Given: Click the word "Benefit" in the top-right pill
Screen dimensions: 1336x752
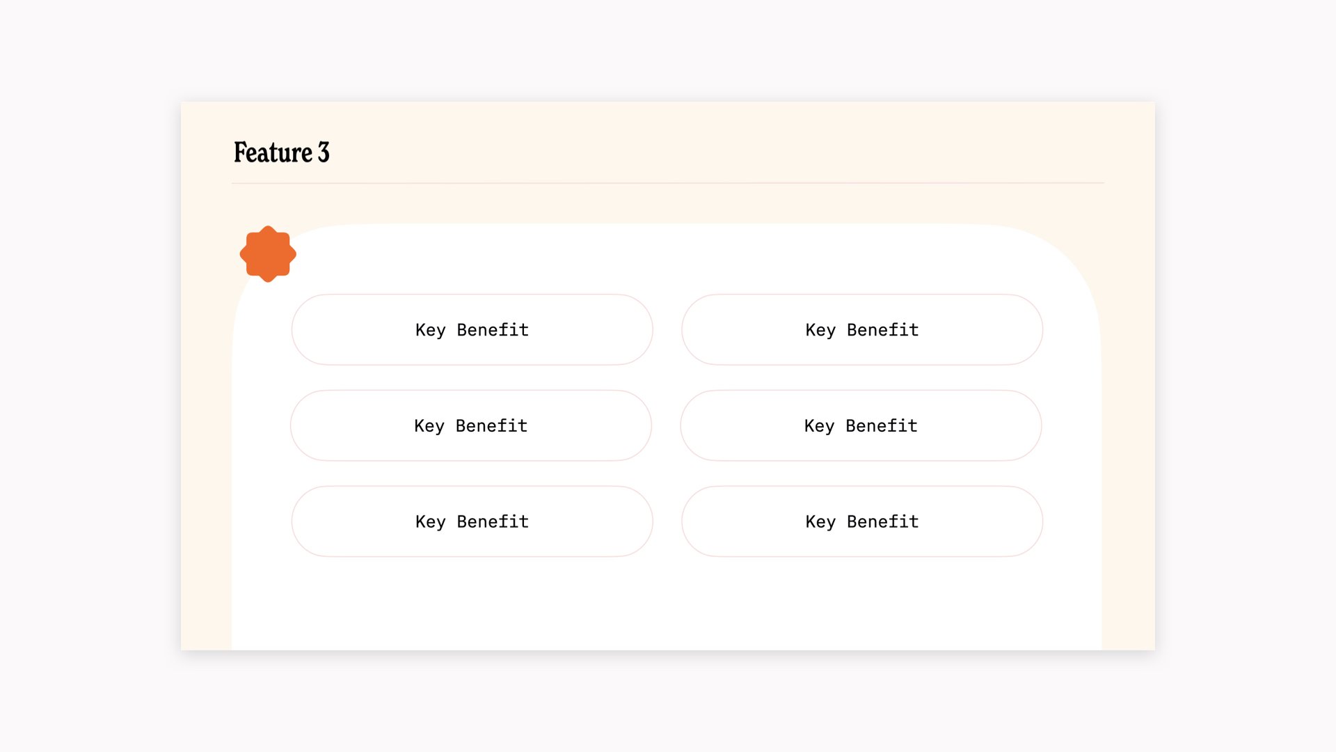Looking at the screenshot, I should point(883,329).
